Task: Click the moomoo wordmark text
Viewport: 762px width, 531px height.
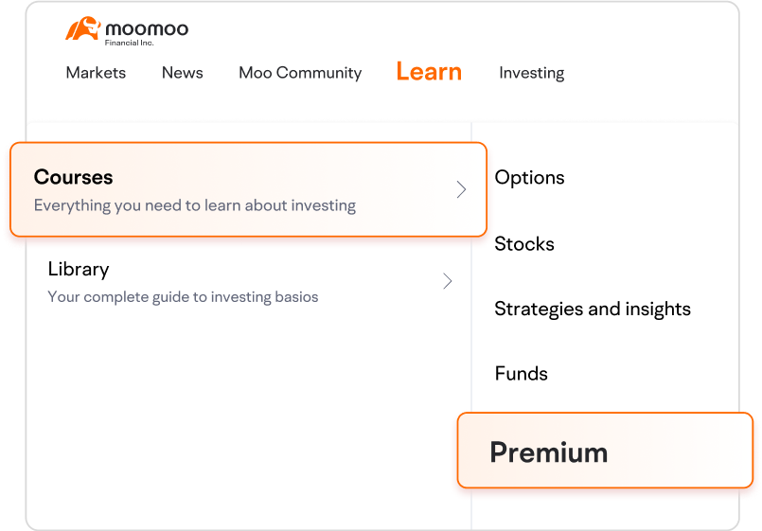Action: (147, 28)
